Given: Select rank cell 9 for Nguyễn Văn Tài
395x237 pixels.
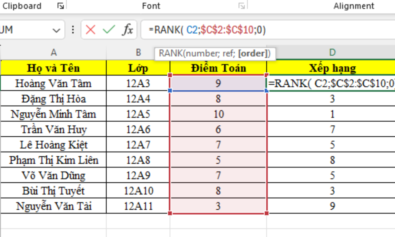Looking at the screenshot, I should click(331, 206).
